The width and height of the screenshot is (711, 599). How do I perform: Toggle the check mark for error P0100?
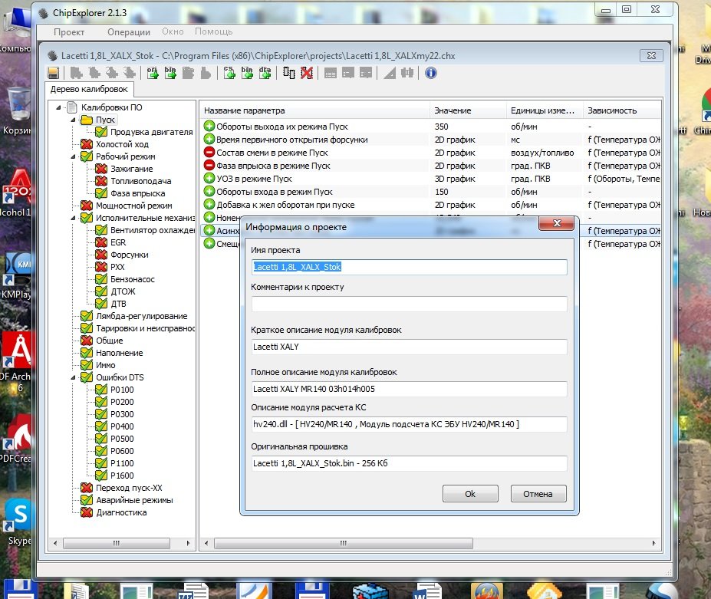[x=101, y=390]
